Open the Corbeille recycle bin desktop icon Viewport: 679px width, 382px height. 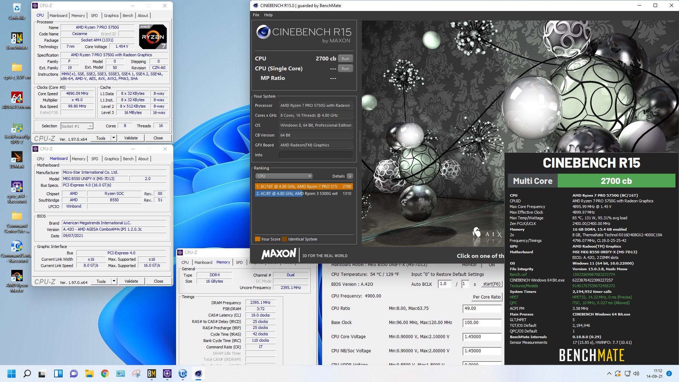[x=17, y=11]
